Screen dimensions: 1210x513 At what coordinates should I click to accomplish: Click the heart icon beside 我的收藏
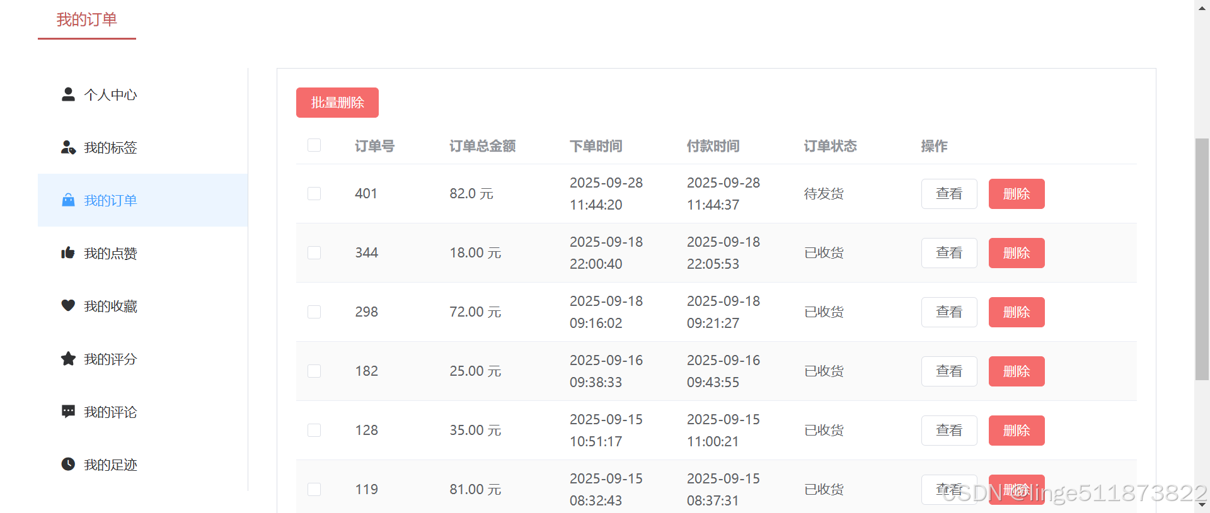point(68,306)
